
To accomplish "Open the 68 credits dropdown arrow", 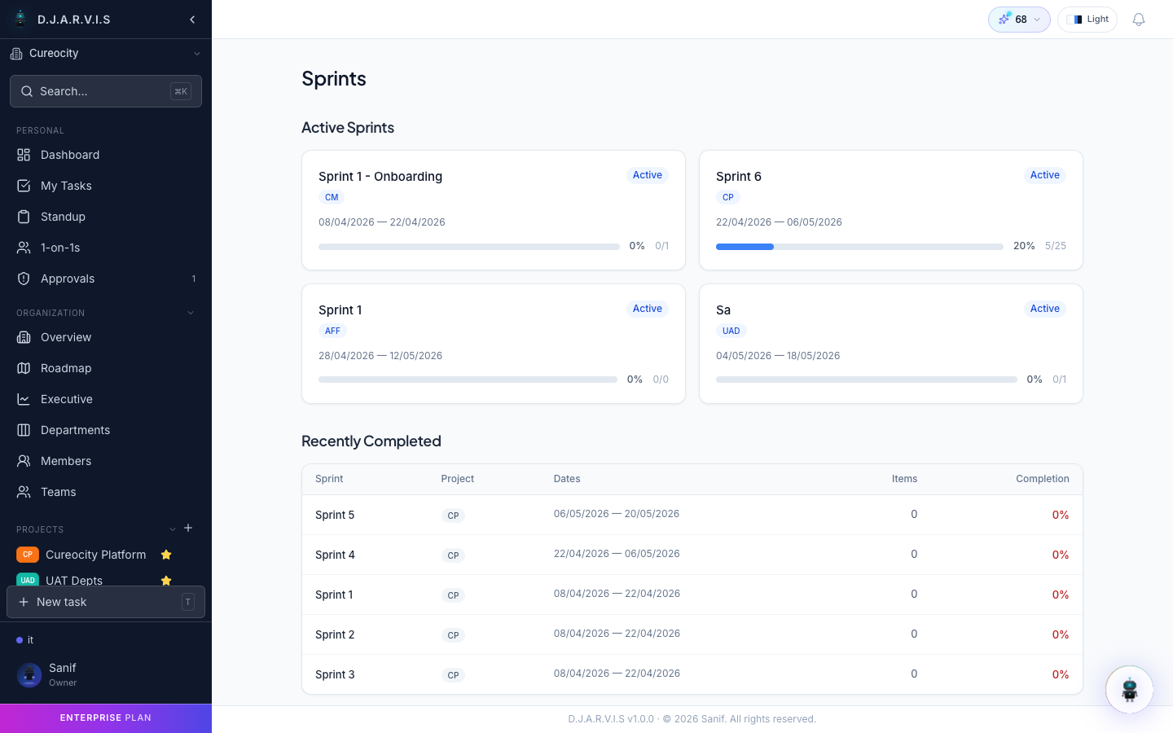I will pyautogui.click(x=1037, y=20).
